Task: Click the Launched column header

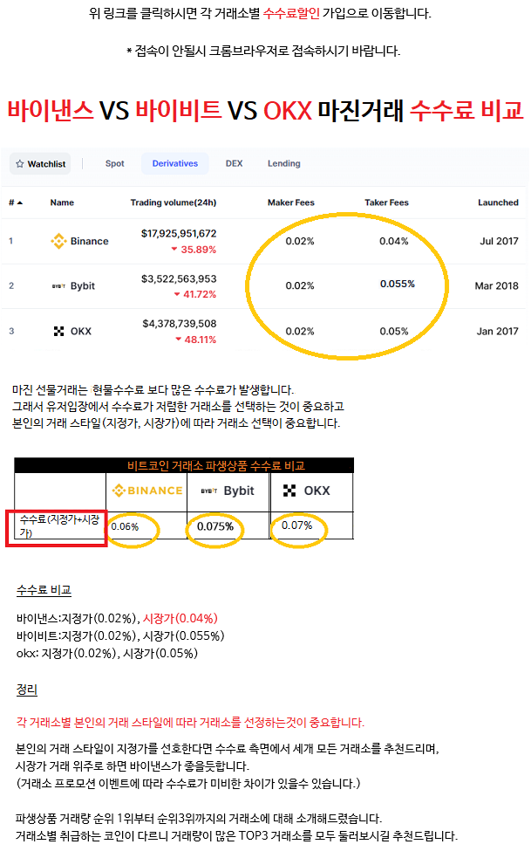Action: click(x=498, y=203)
